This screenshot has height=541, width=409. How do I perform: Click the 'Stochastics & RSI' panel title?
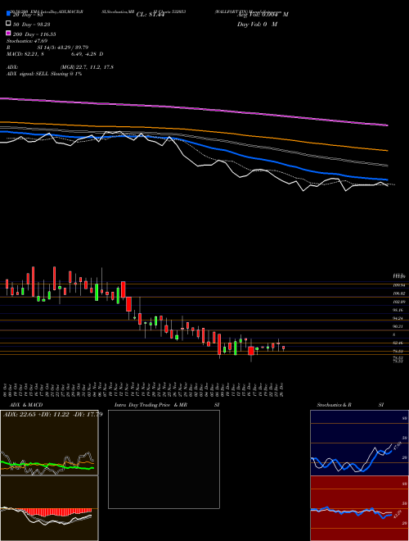coord(350,405)
